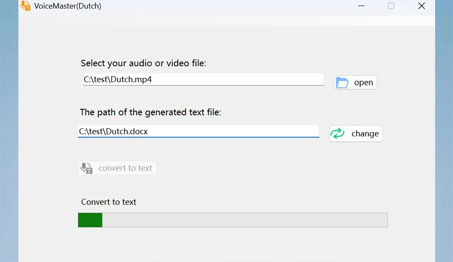Open a file with the open button
The height and width of the screenshot is (262, 453).
(355, 82)
